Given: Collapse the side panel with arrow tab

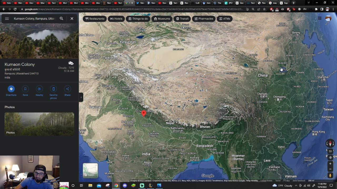Looking at the screenshot, I should click(81, 97).
